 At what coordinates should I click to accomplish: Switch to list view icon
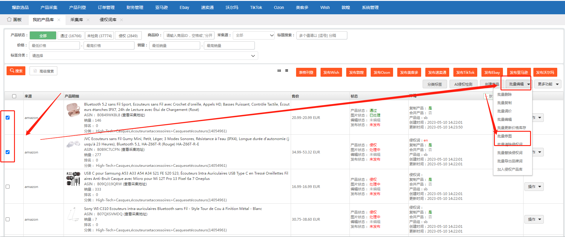[287, 71]
